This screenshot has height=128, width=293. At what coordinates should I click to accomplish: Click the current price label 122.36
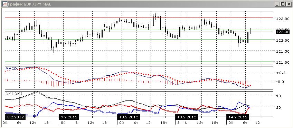pos(282,32)
